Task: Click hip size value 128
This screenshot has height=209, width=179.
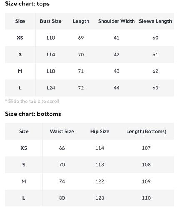Action: [99, 198]
